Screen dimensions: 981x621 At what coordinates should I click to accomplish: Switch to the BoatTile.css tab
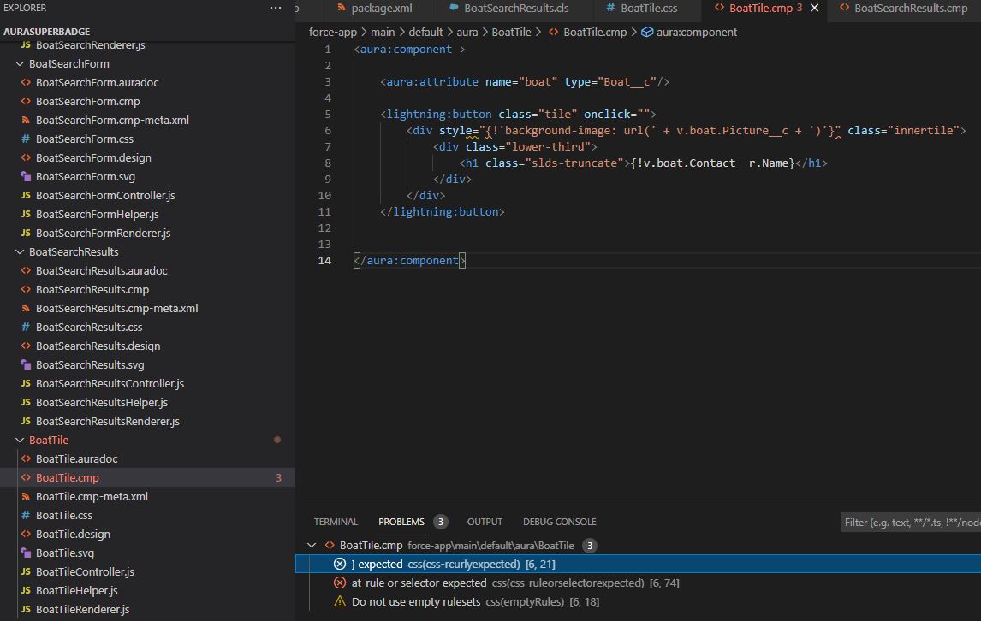(647, 10)
